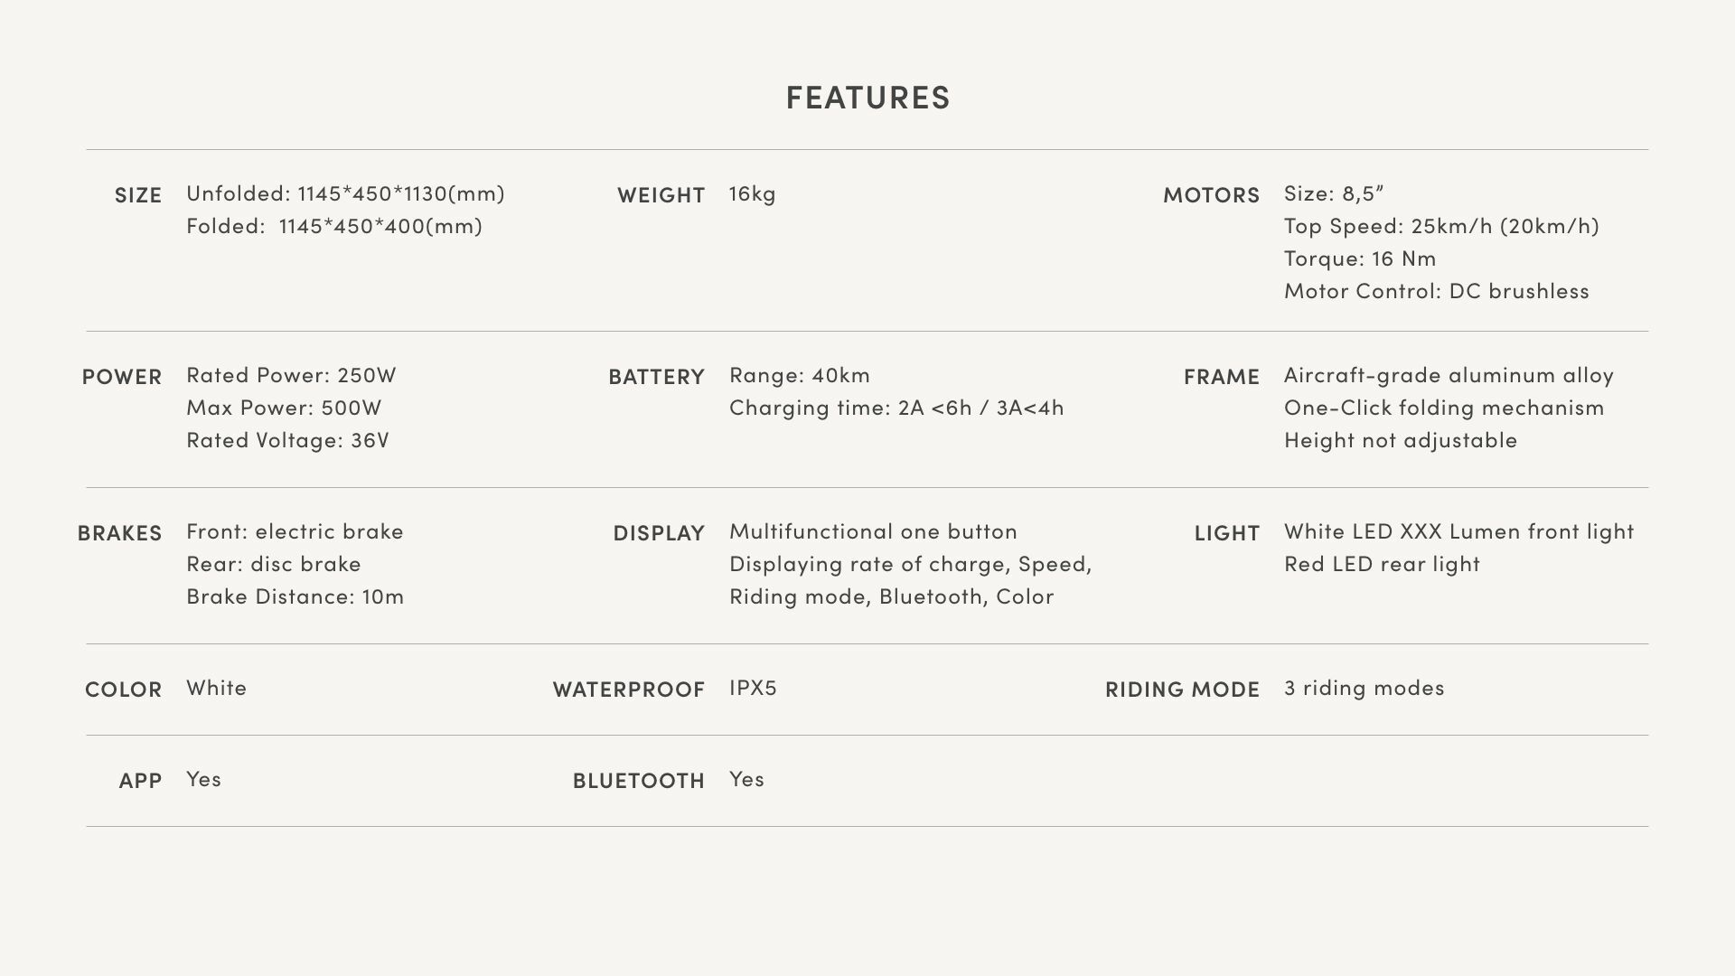Click the BATTERY label
Image resolution: width=1735 pixels, height=976 pixels.
(x=656, y=377)
